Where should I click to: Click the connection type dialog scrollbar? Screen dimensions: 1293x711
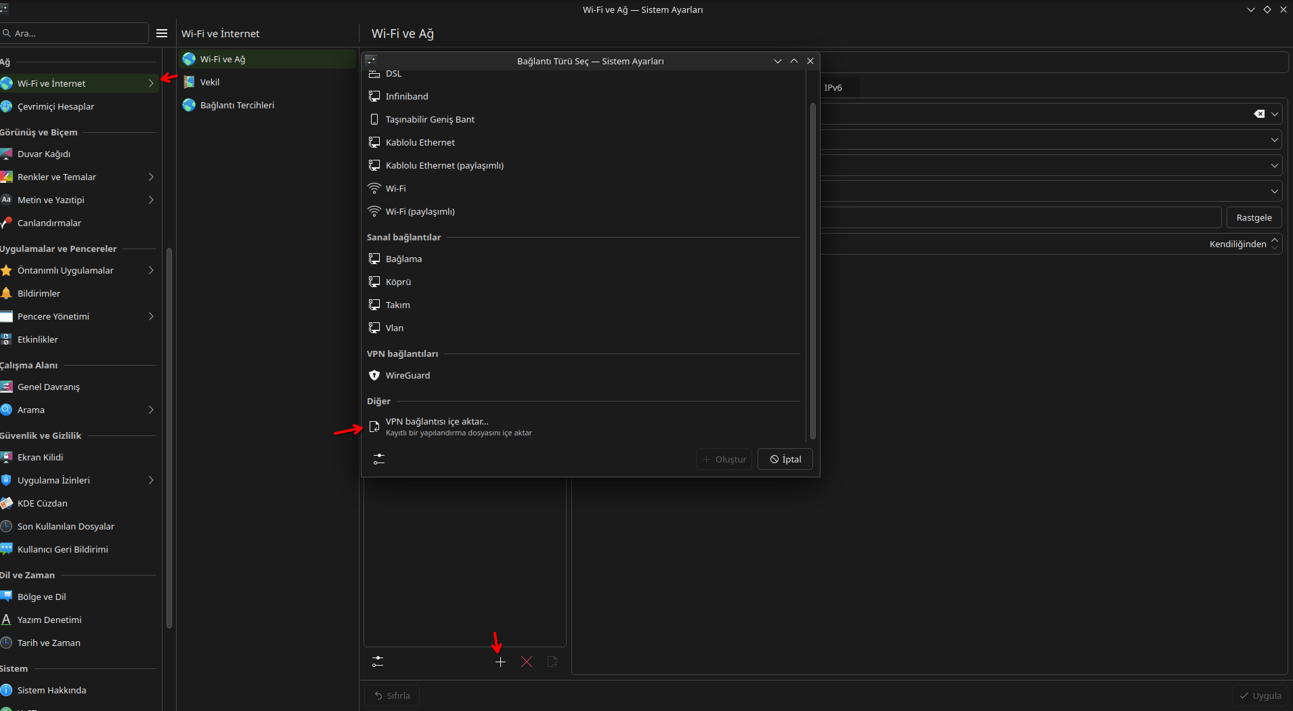click(x=812, y=271)
